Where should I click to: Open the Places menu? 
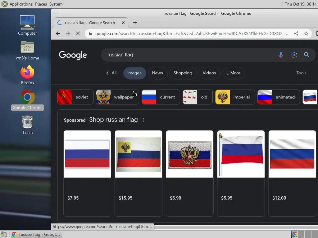pyautogui.click(x=41, y=4)
